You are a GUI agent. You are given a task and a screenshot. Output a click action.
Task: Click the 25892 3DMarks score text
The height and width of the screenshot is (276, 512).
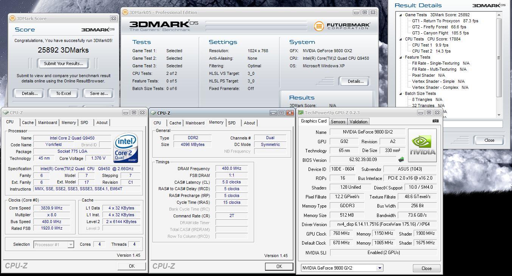(x=63, y=50)
